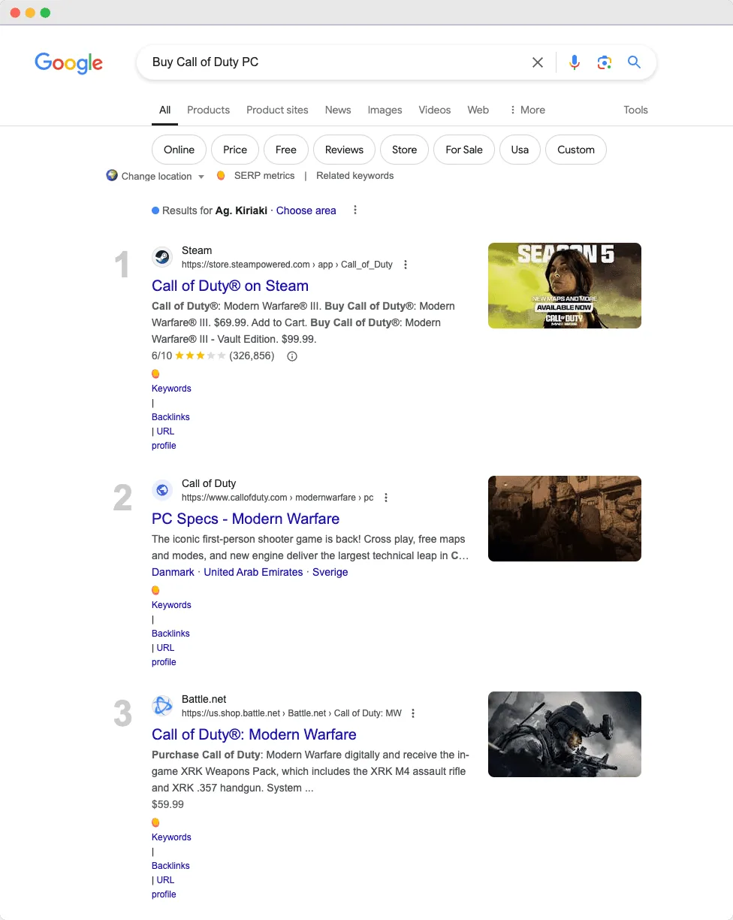Click the blue search magnifier icon
The image size is (733, 920).
click(634, 62)
